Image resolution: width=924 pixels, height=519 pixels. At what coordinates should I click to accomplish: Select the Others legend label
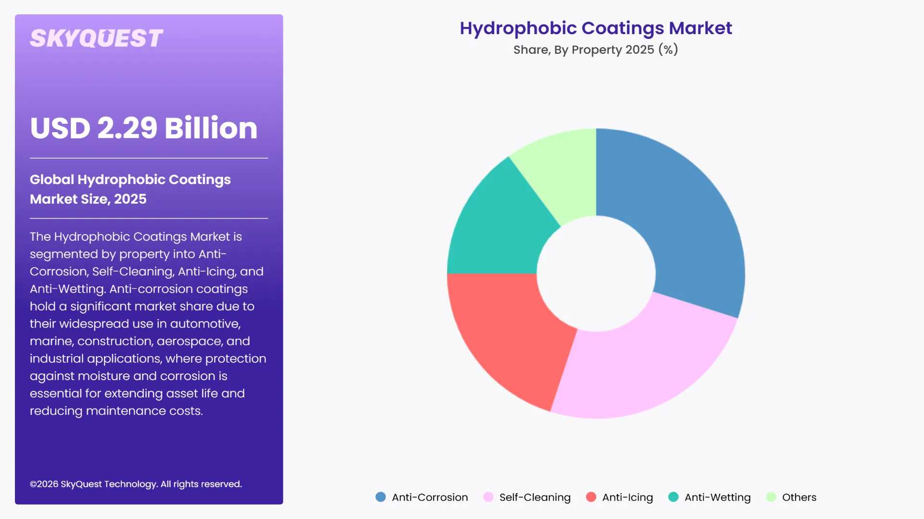coord(799,497)
